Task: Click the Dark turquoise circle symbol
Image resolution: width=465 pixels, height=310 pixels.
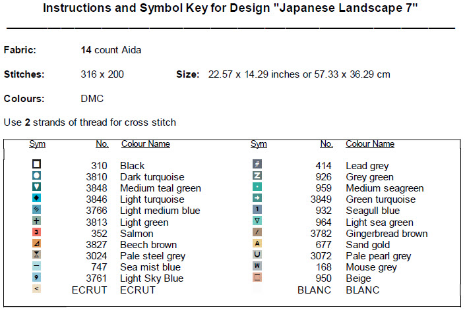Action: [x=37, y=176]
